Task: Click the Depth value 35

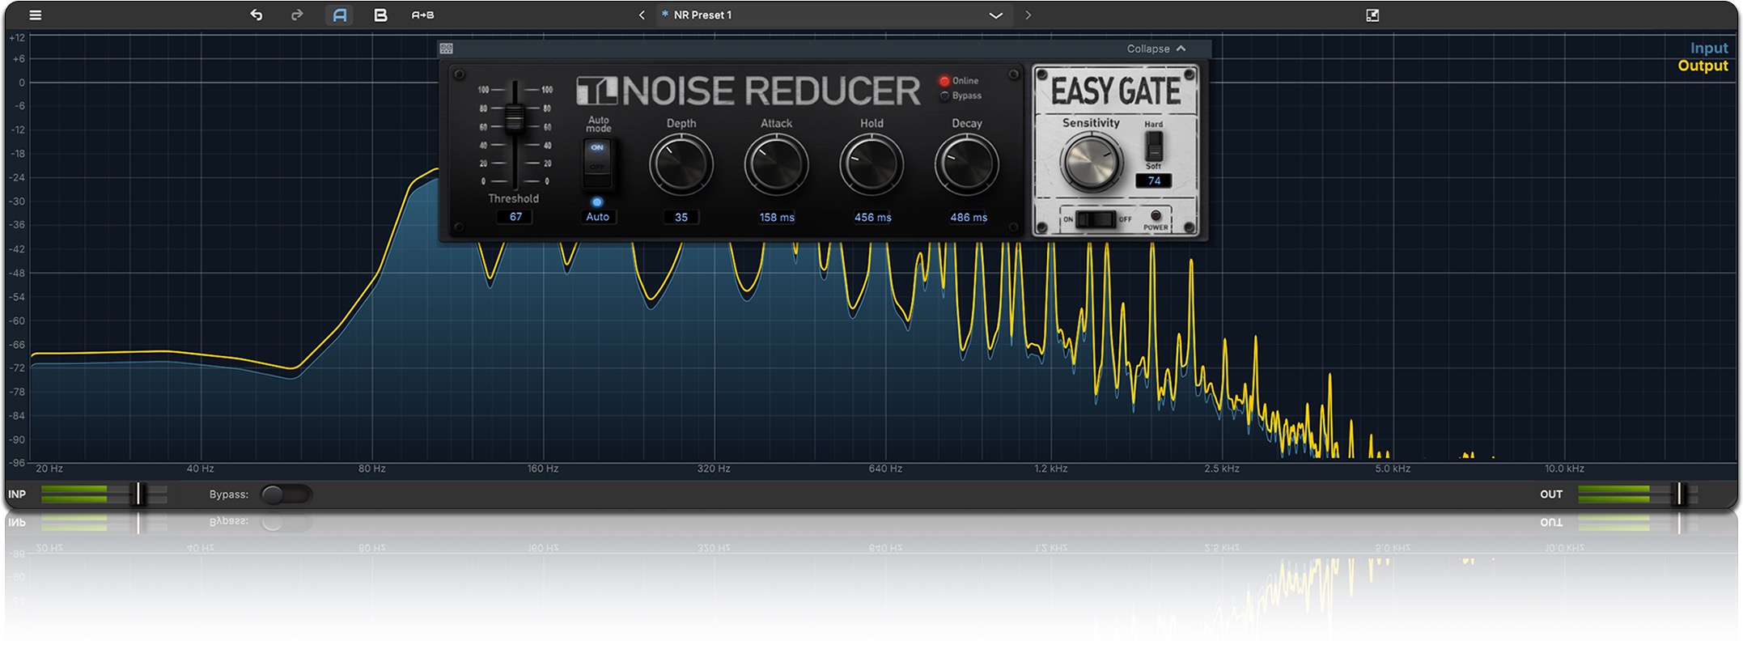Action: pyautogui.click(x=681, y=217)
